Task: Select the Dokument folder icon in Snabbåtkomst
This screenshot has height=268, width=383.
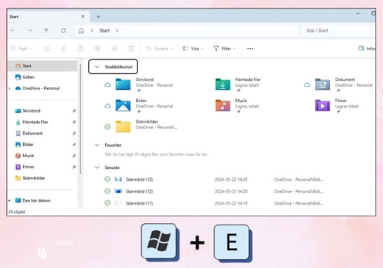Action: click(x=322, y=84)
